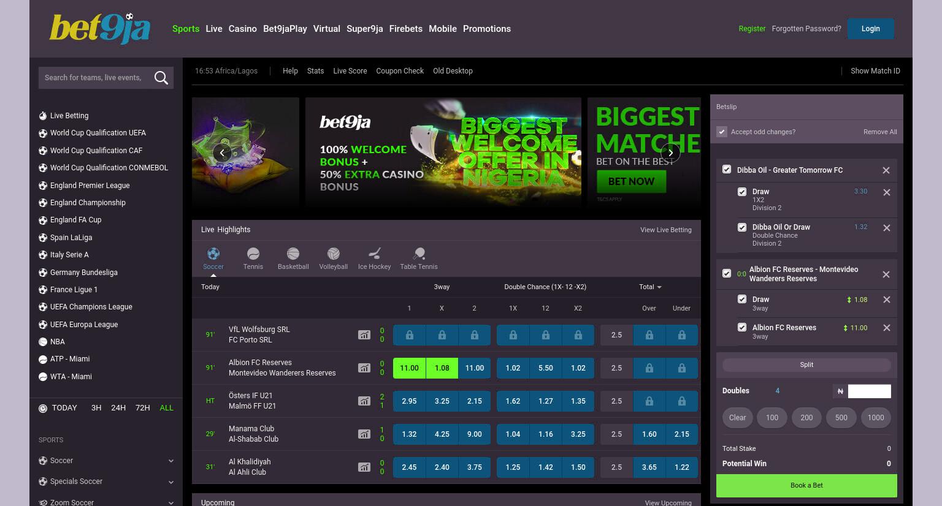Click View Live Betting link
Viewport: 942px width, 506px height.
point(665,230)
